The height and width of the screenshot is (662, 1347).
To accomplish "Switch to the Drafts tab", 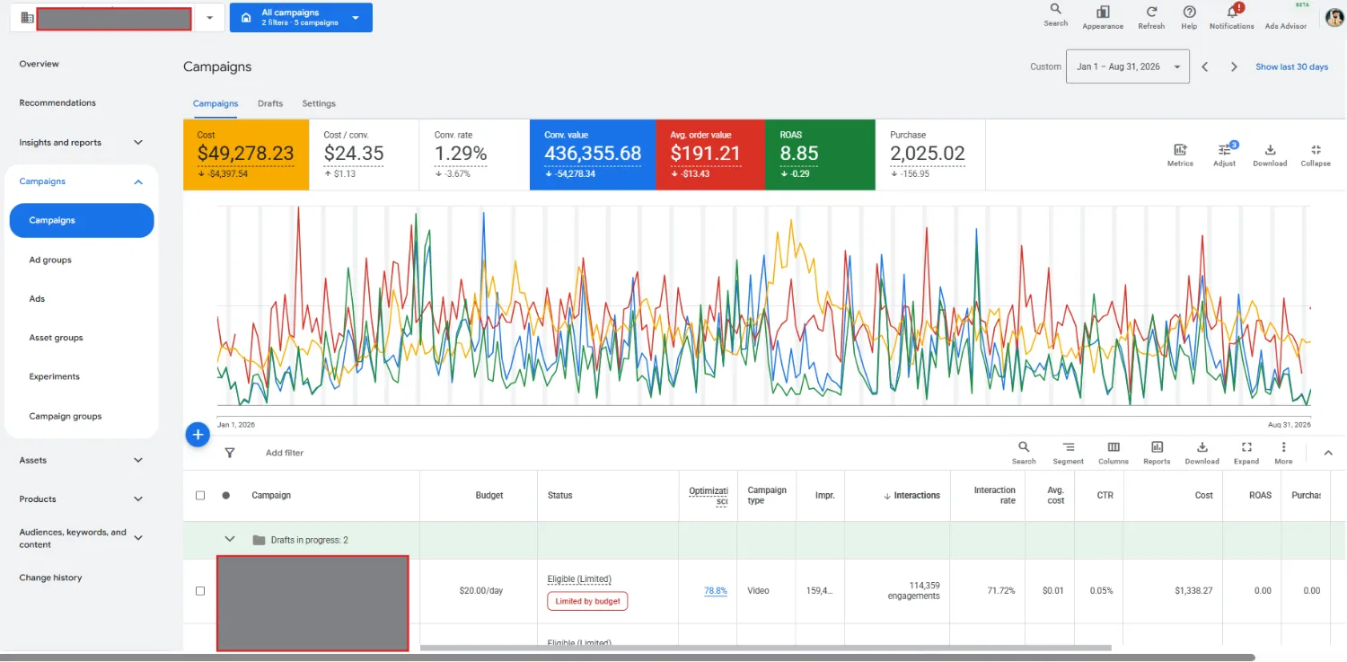I will (x=270, y=103).
